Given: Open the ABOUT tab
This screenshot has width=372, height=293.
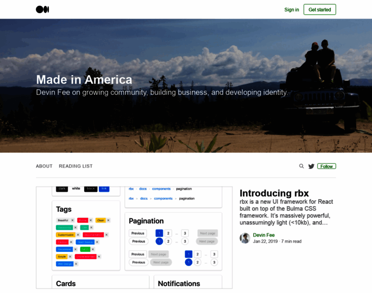Looking at the screenshot, I should coord(44,166).
